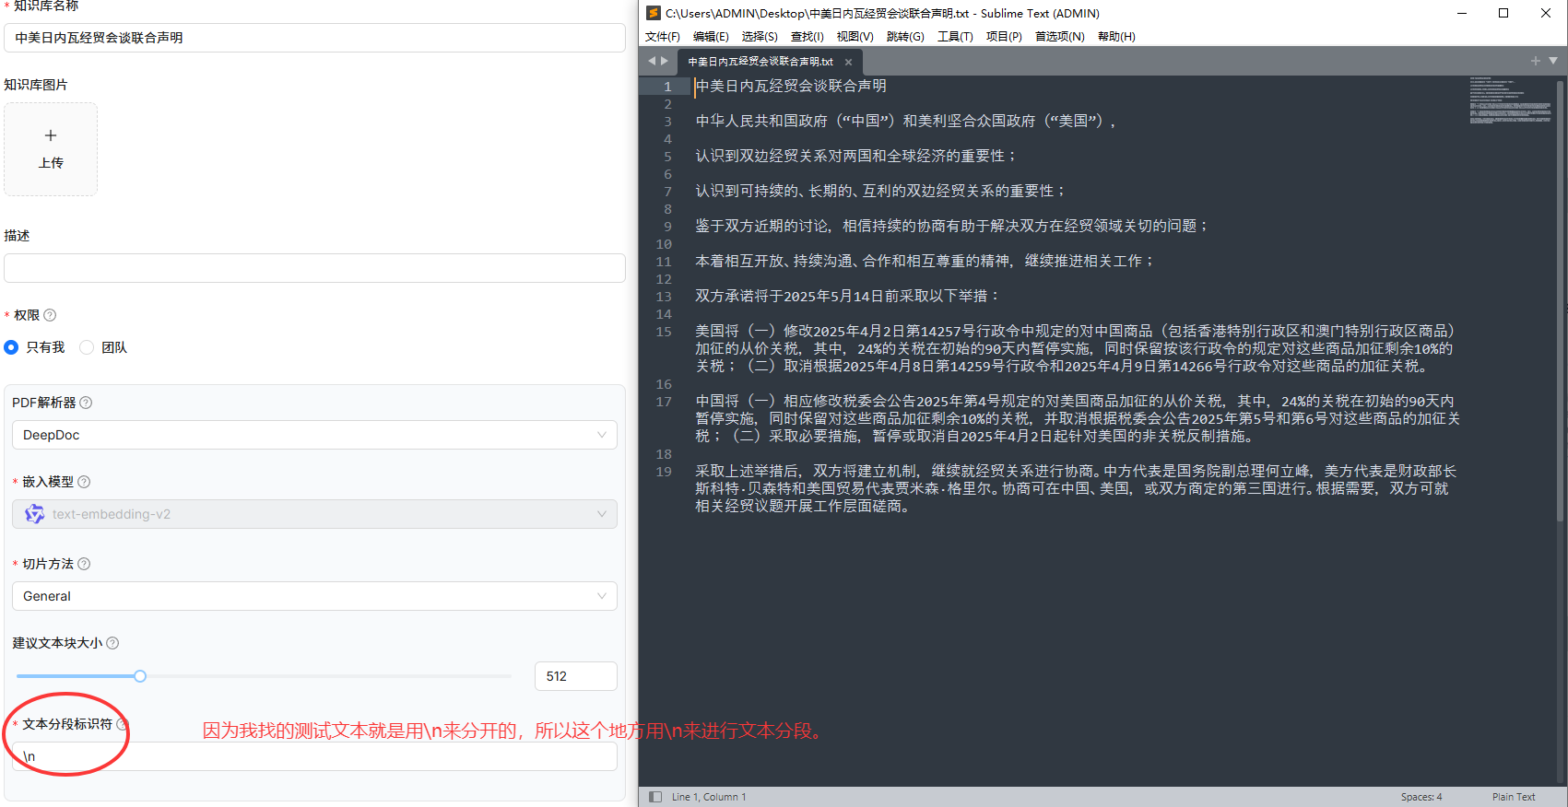Click the help icon next to 权限
This screenshot has height=807, width=1568.
50,315
